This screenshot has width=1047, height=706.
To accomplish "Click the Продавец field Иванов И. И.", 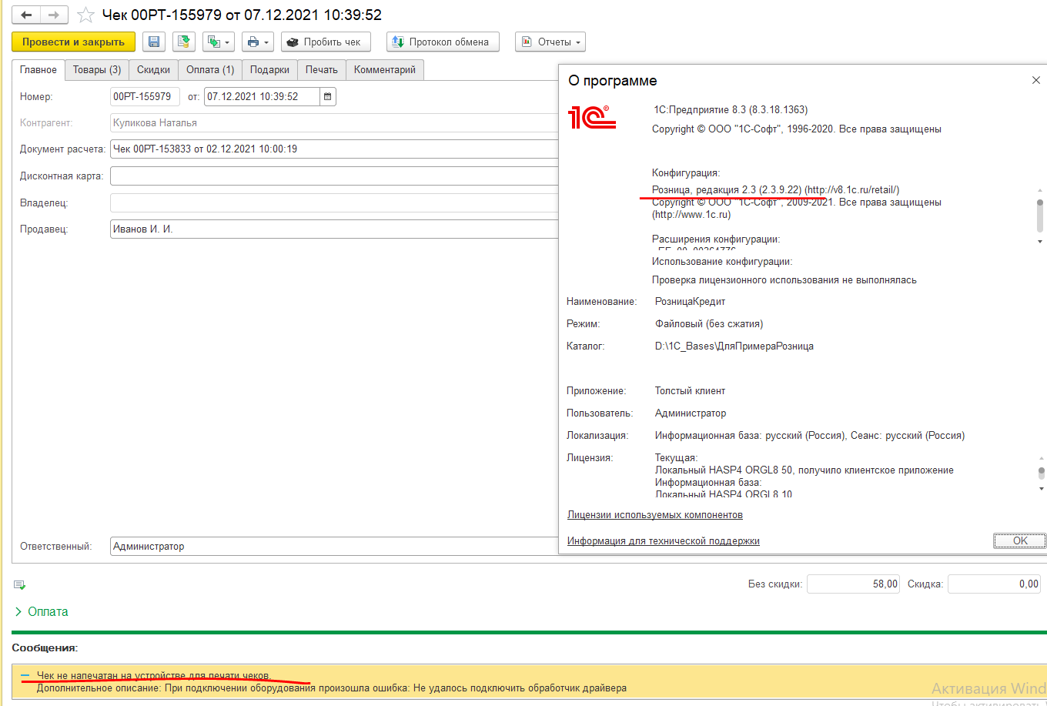I will 334,229.
